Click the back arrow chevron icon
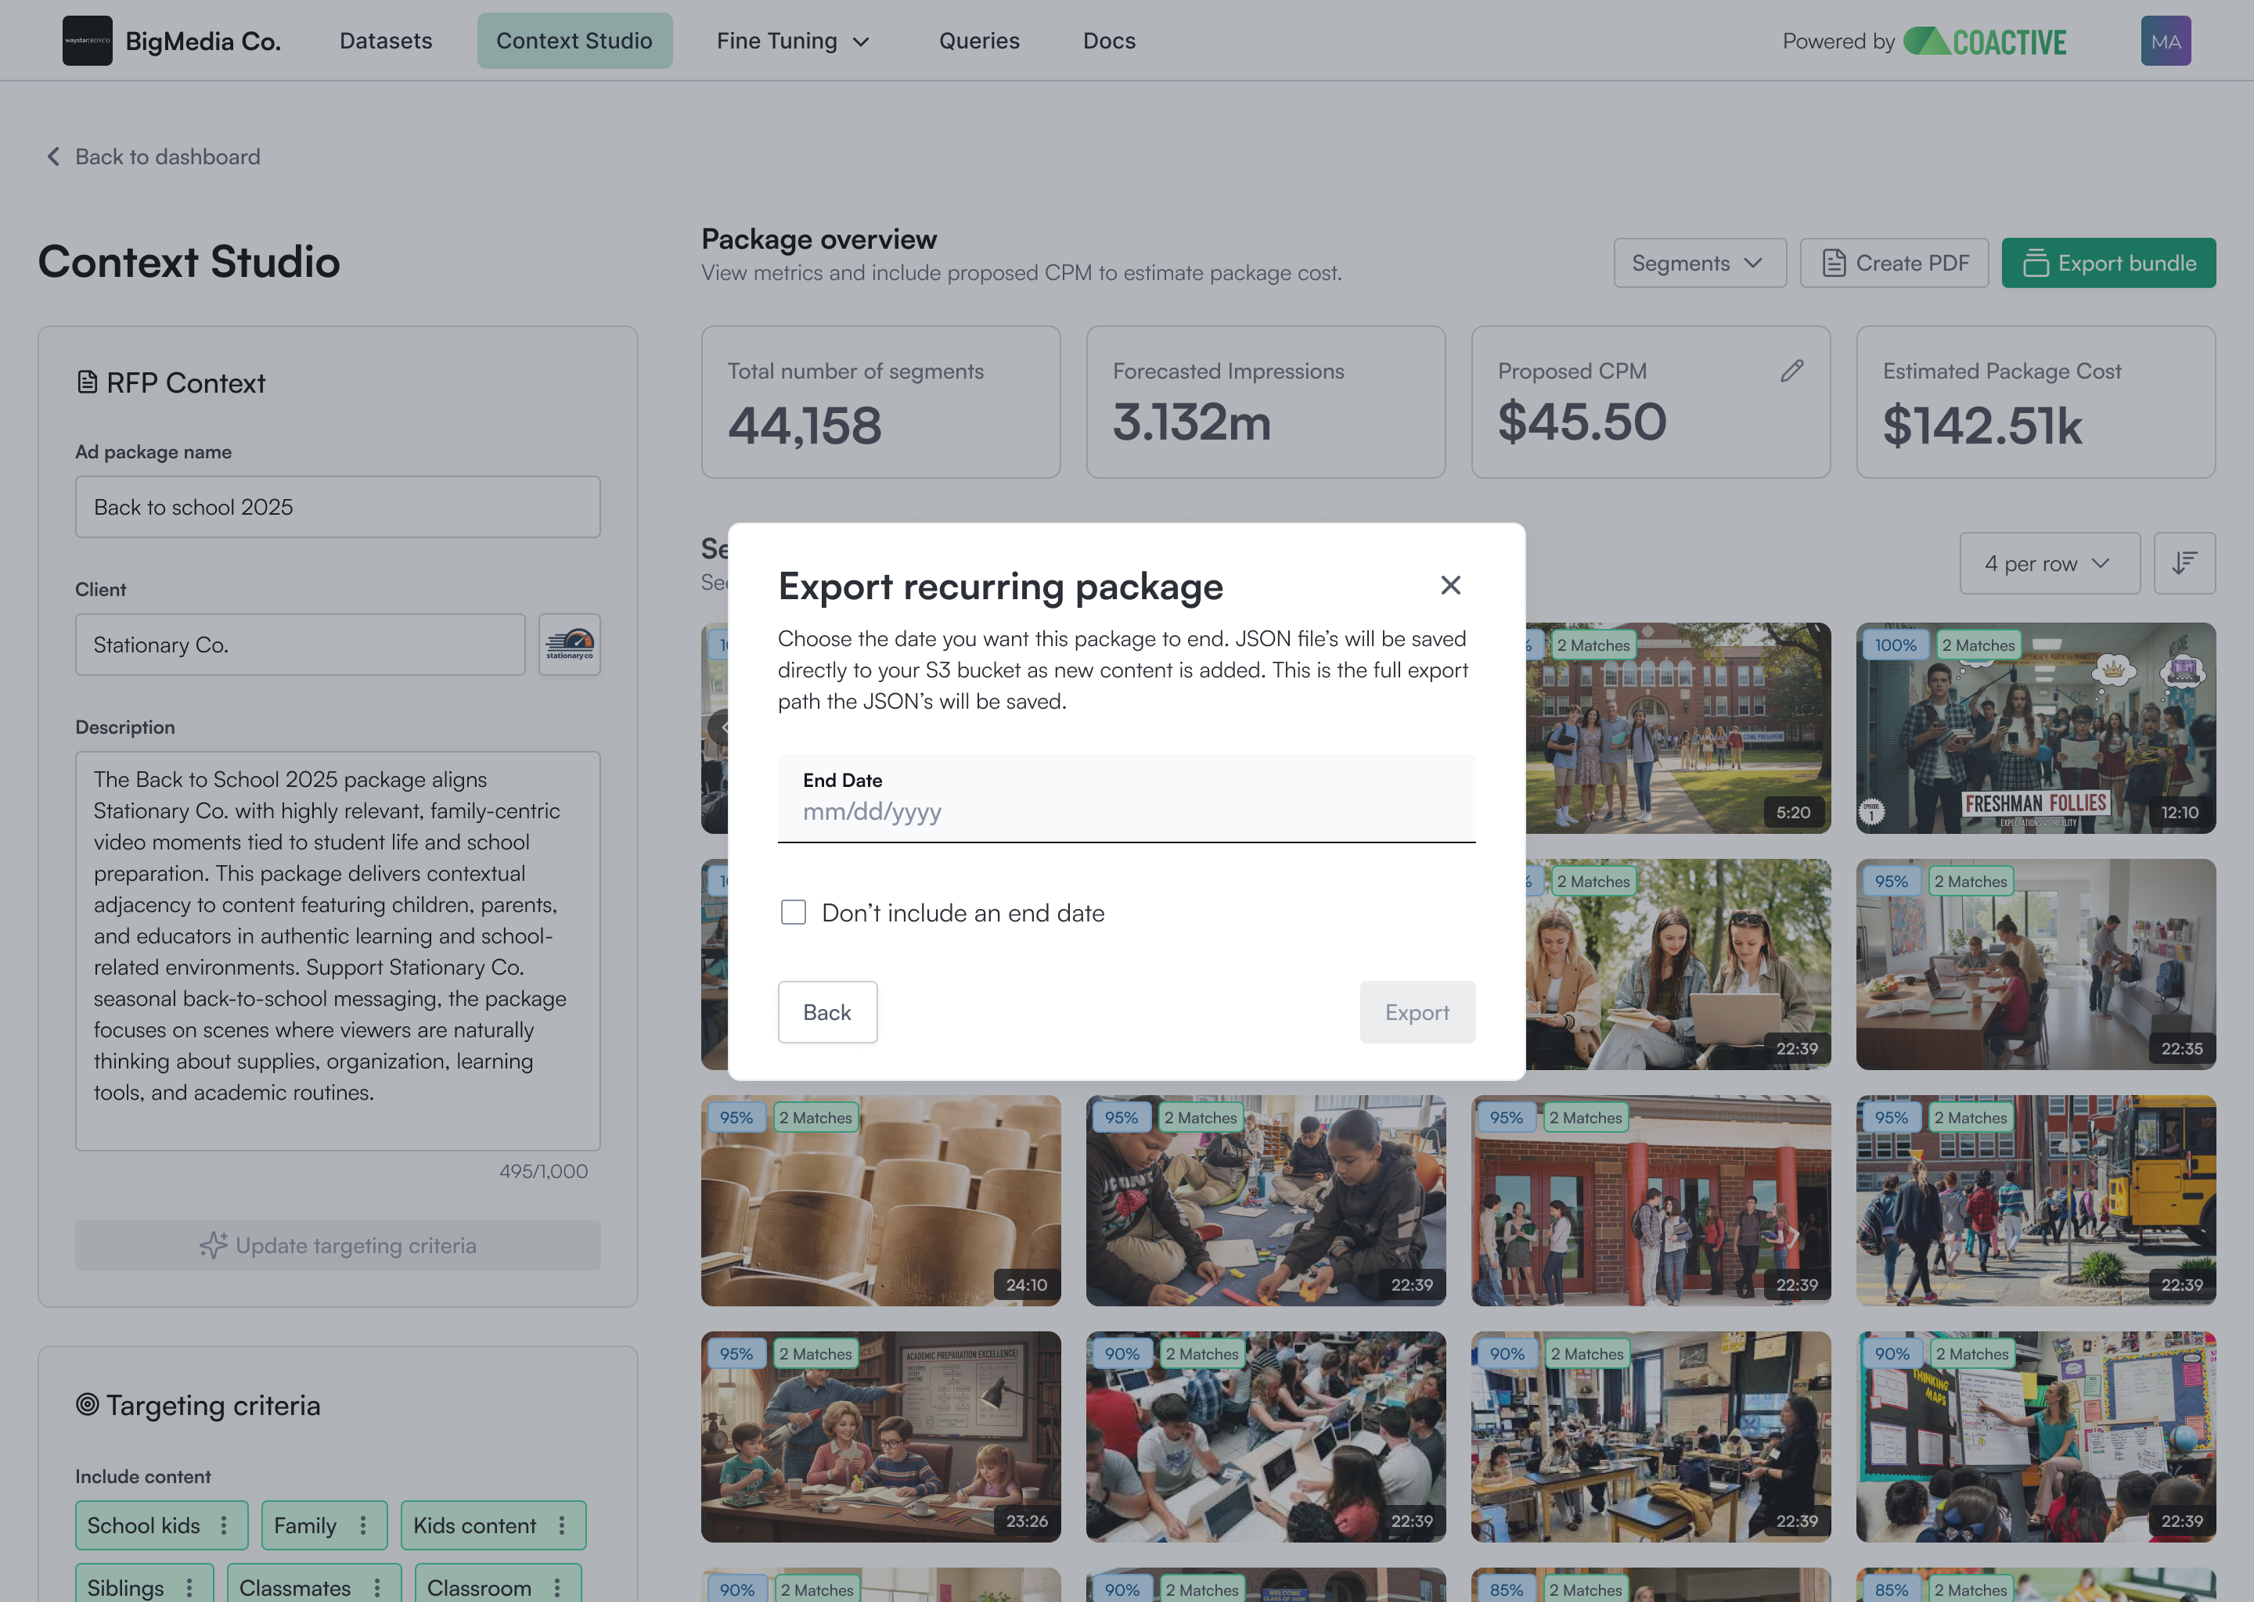 coord(53,157)
